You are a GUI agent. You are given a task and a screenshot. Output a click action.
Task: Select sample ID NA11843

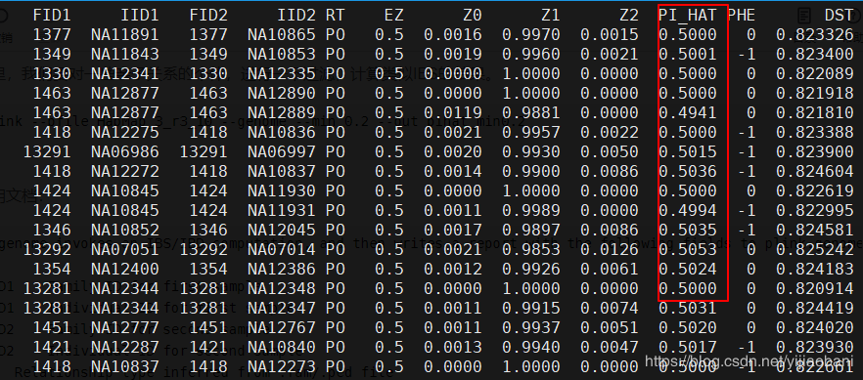(125, 54)
